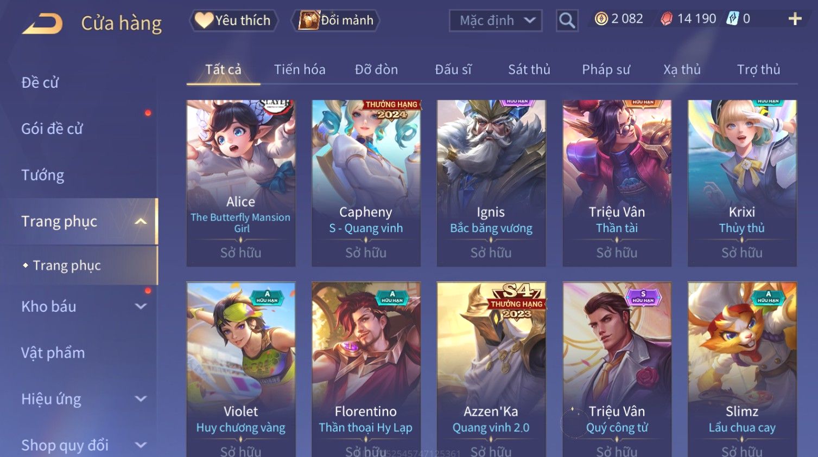Tap the golden back arrow icon
Screen dimensions: 818x457
point(42,24)
